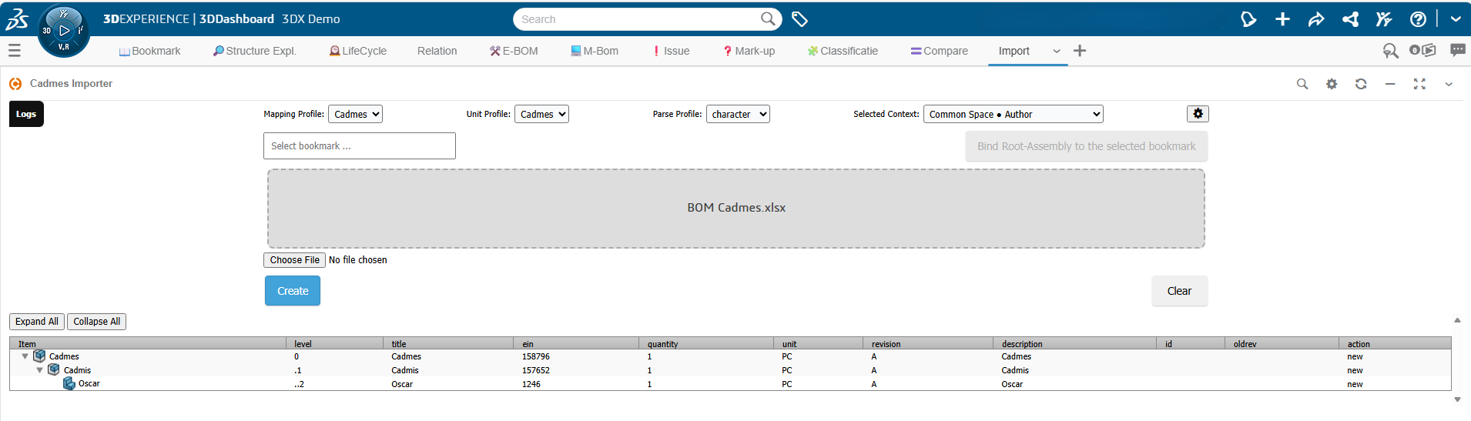Open the Import tab dropdown arrow
The image size is (1471, 421).
(x=1057, y=51)
